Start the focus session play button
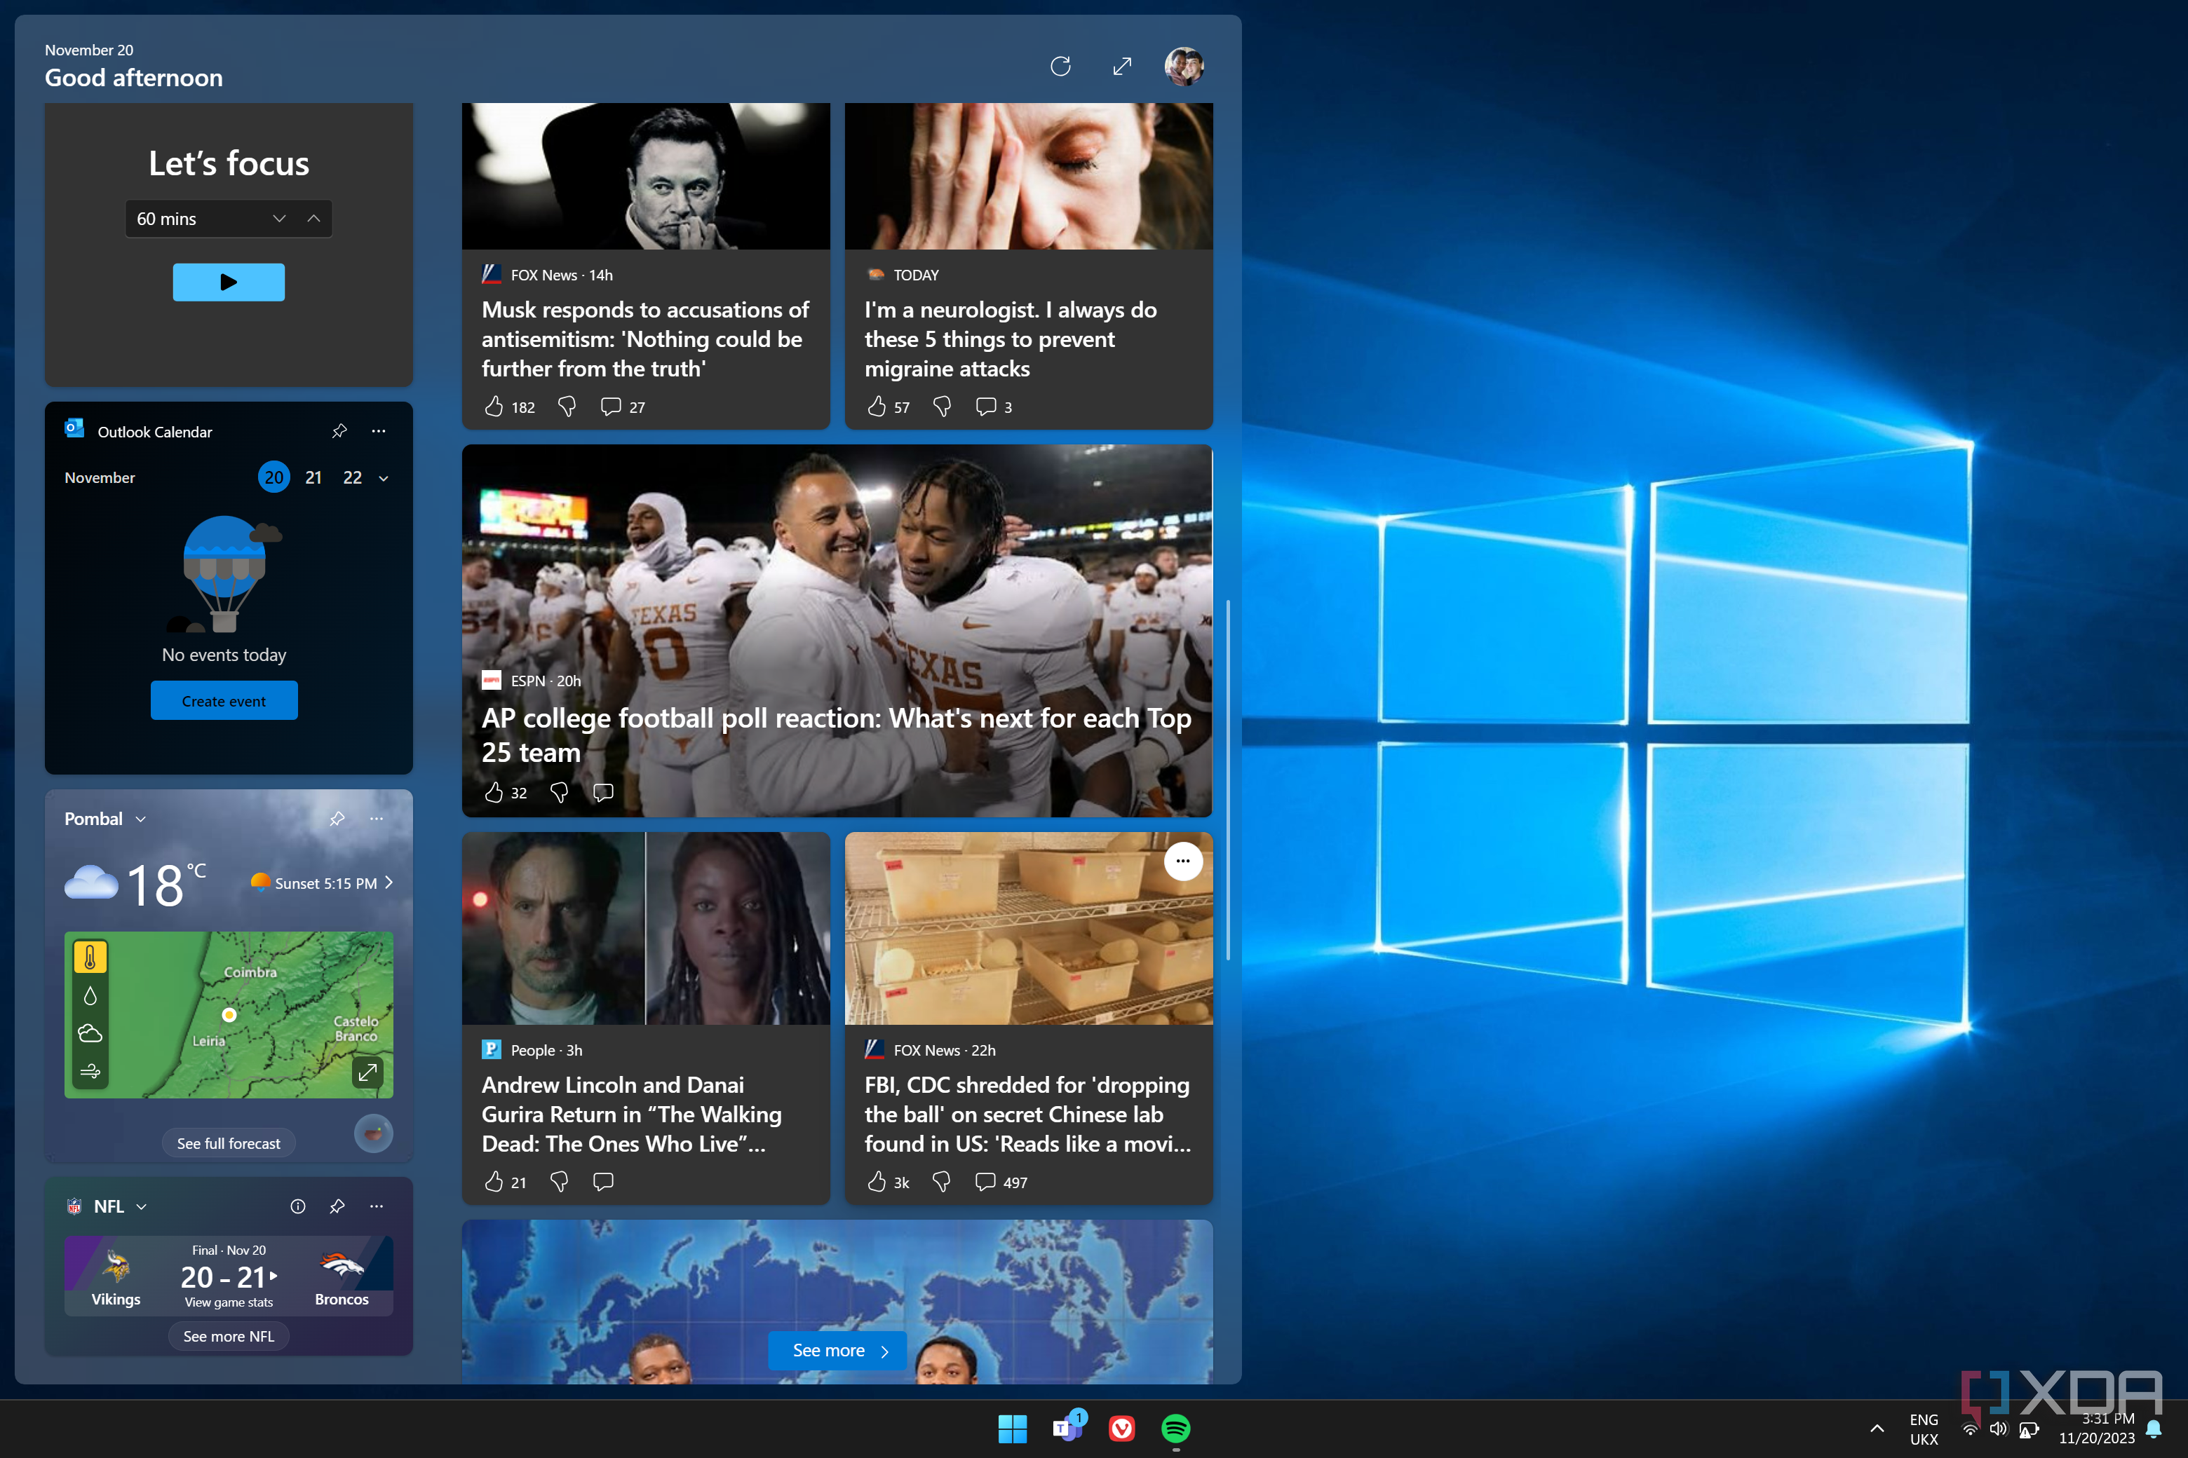This screenshot has height=1458, width=2188. point(229,282)
